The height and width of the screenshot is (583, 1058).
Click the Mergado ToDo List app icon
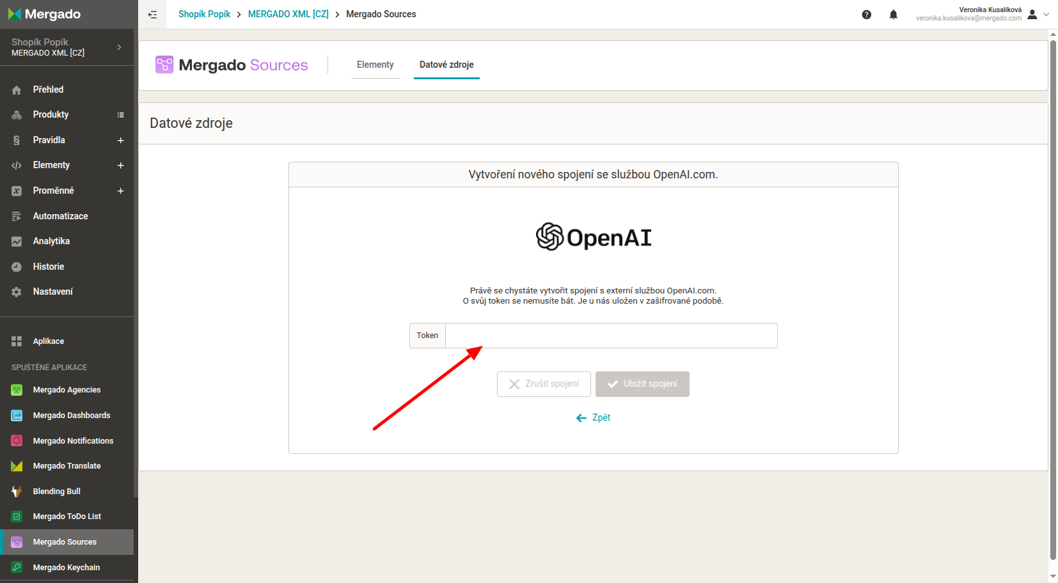pyautogui.click(x=17, y=517)
